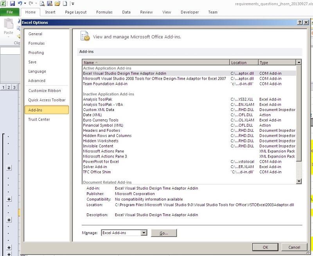Sort add-ins by the Name column header
This screenshot has height=256, width=313.
[x=156, y=63]
